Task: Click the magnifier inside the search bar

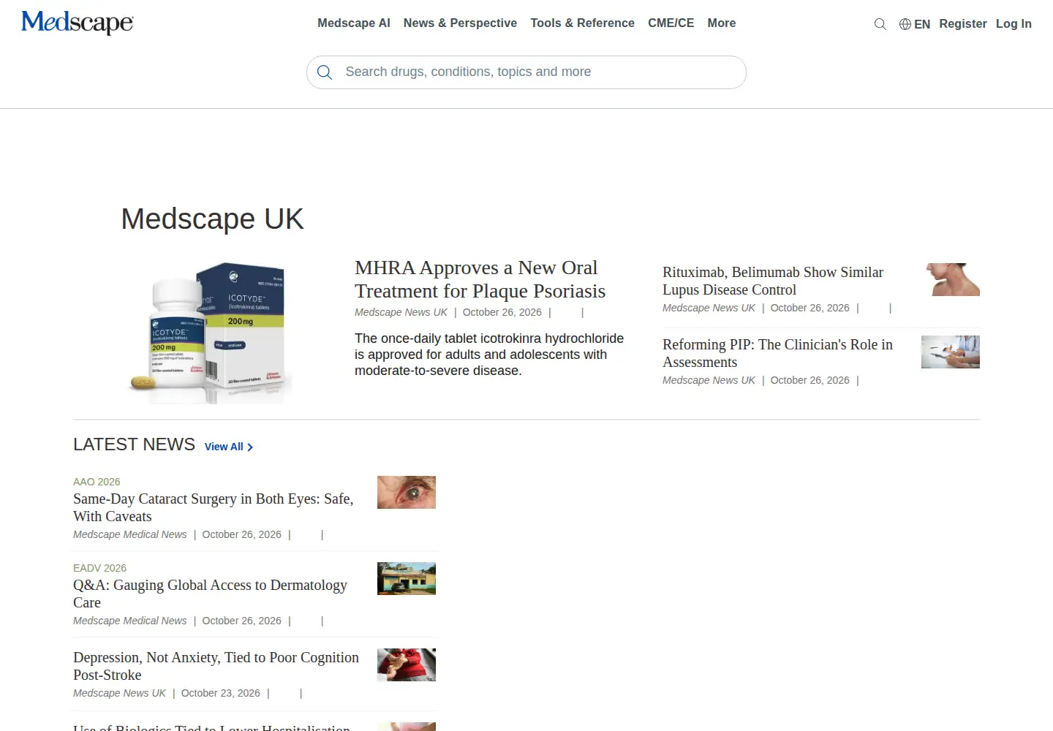Action: tap(325, 72)
